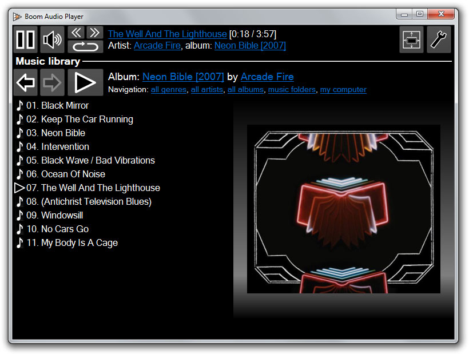Click the Boom Audio Player title bar icon

[x=17, y=17]
